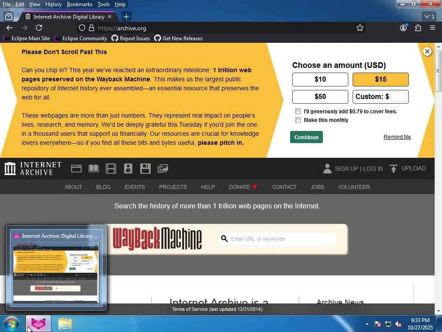Screen dimensions: 442x332
Task: Bookmark this page with the star
Action: (x=360, y=28)
